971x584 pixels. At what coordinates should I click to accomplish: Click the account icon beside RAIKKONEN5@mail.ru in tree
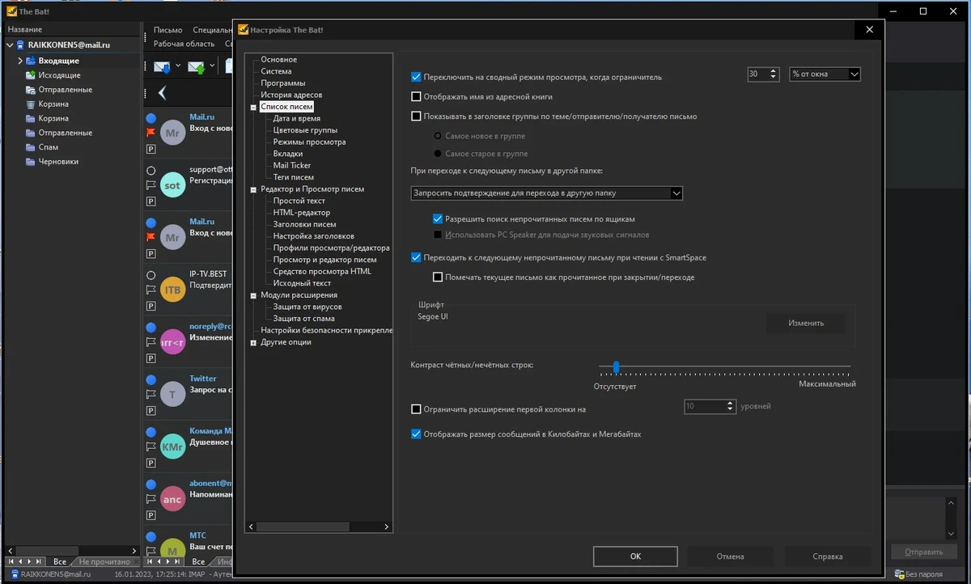tap(20, 45)
